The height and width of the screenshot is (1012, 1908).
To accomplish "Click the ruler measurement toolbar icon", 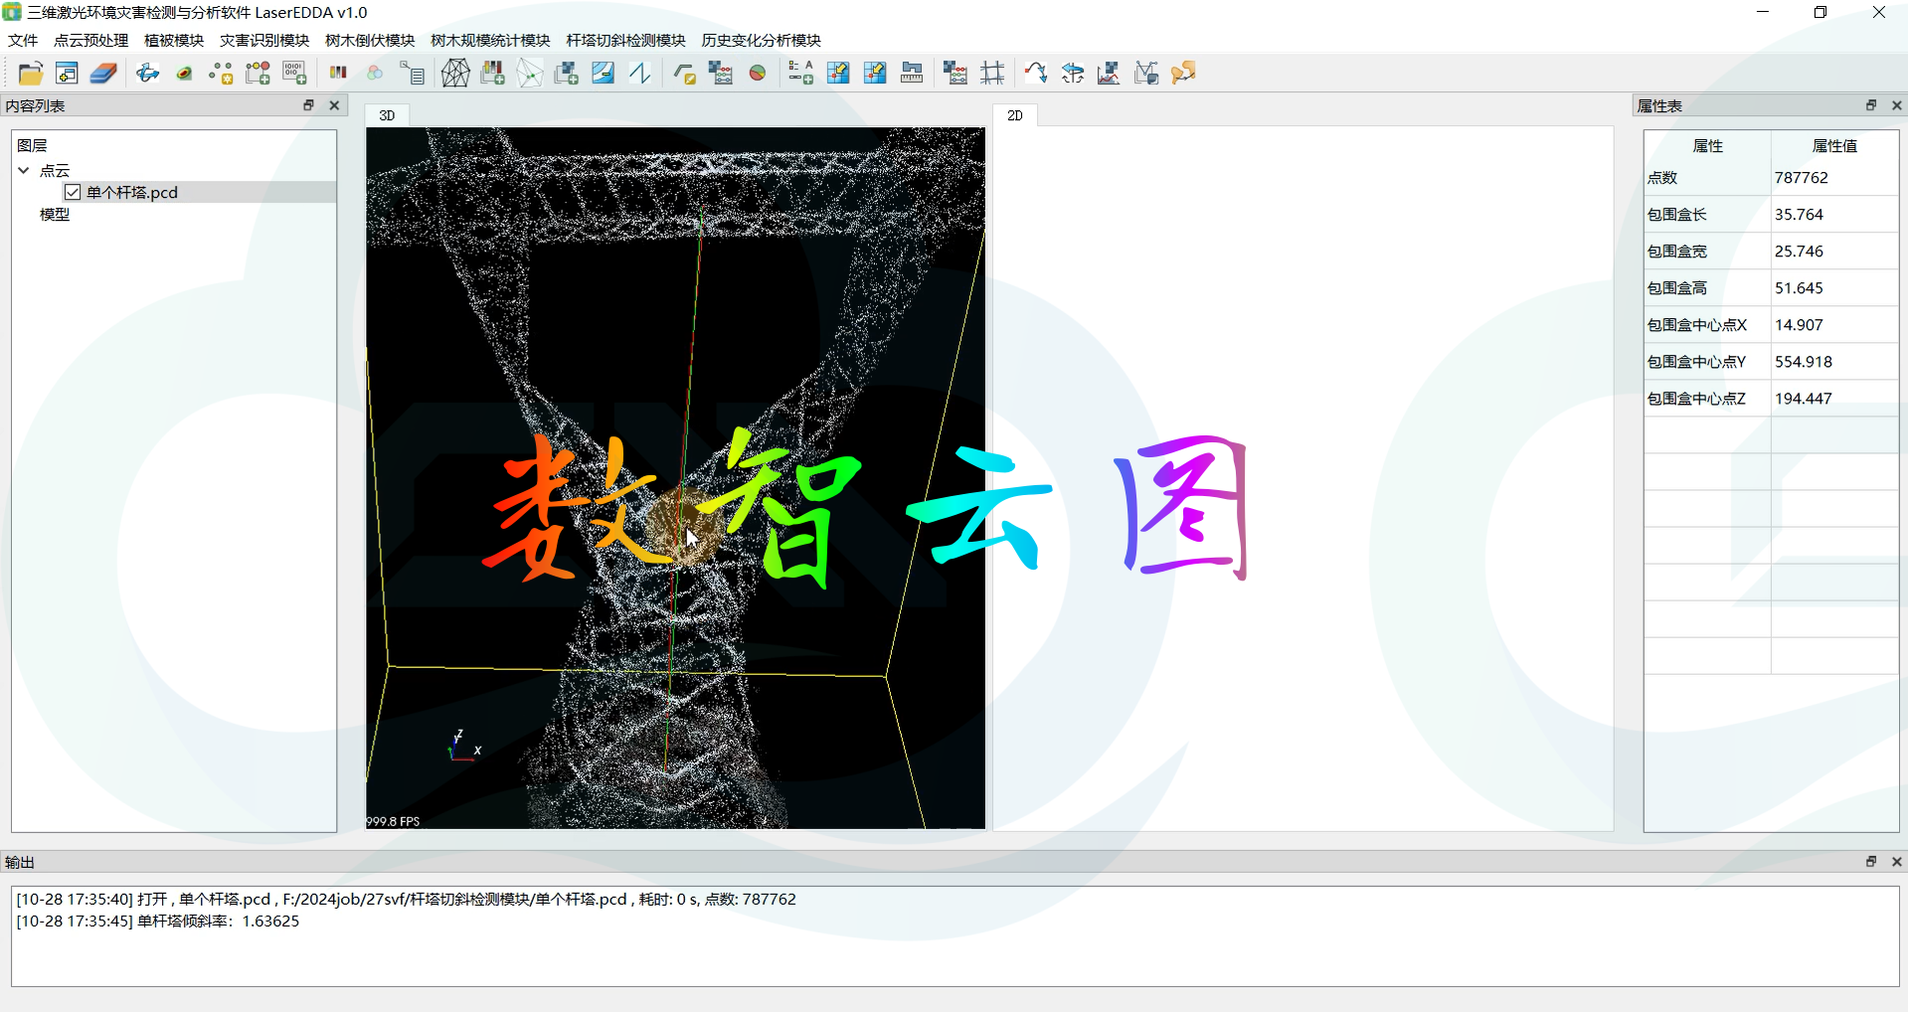I will tap(912, 74).
